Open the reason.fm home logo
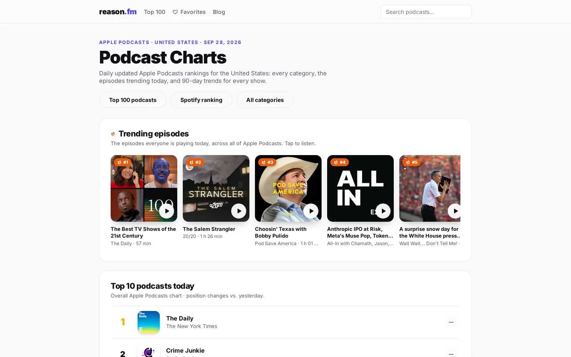 tap(118, 12)
